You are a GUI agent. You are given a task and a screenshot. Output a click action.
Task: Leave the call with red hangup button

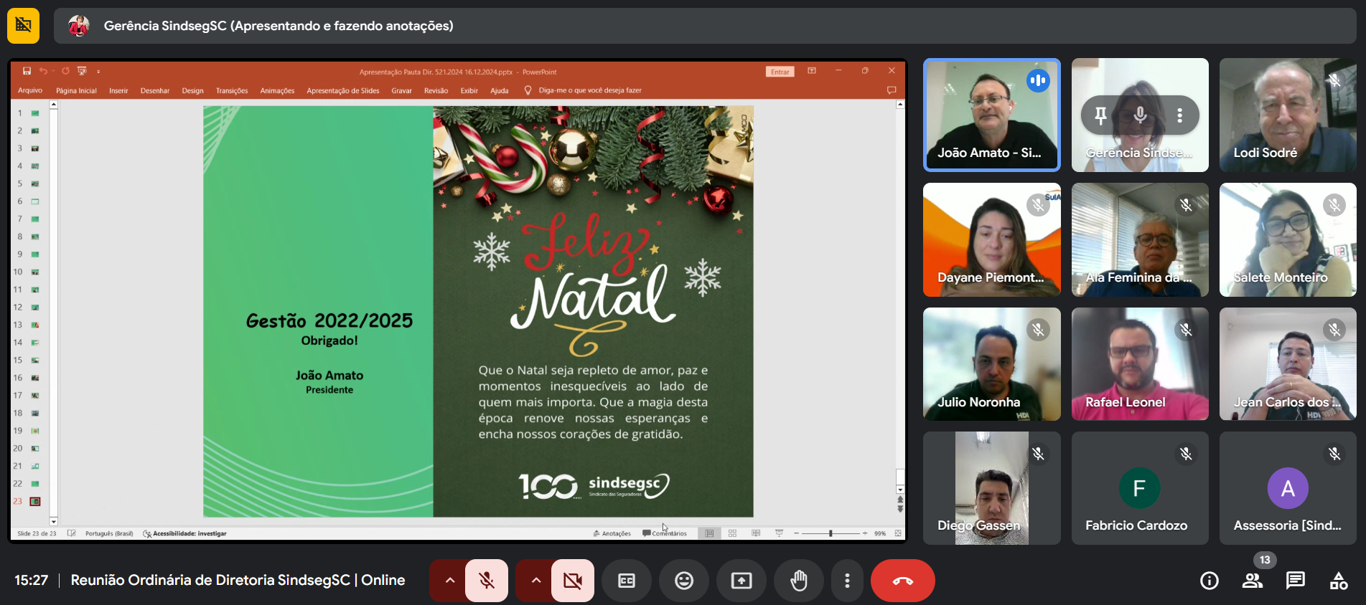click(902, 581)
